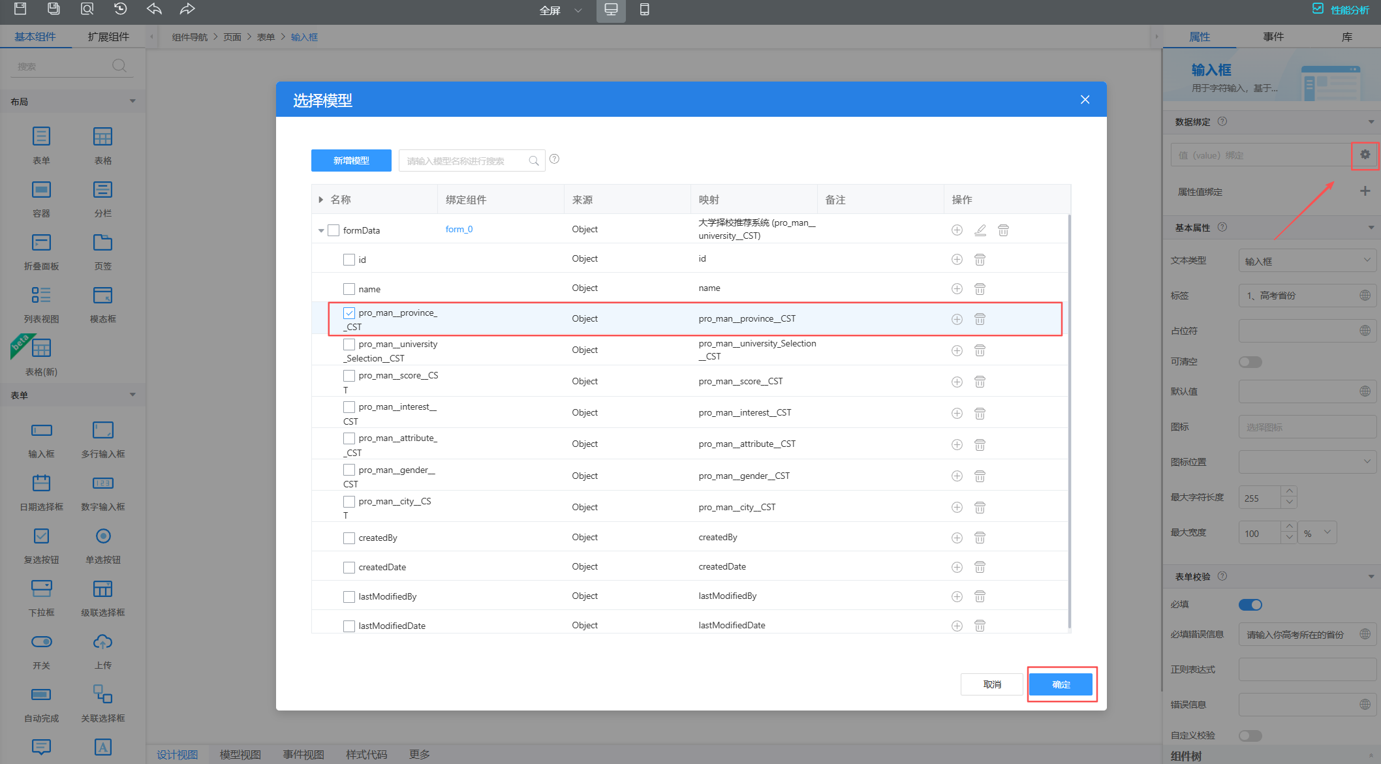Viewport: 1381px width, 764px height.
Task: Confirm selection with 确定 button
Action: coord(1061,684)
